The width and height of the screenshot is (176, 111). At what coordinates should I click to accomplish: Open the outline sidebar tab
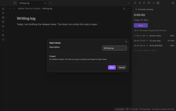pos(153,3)
